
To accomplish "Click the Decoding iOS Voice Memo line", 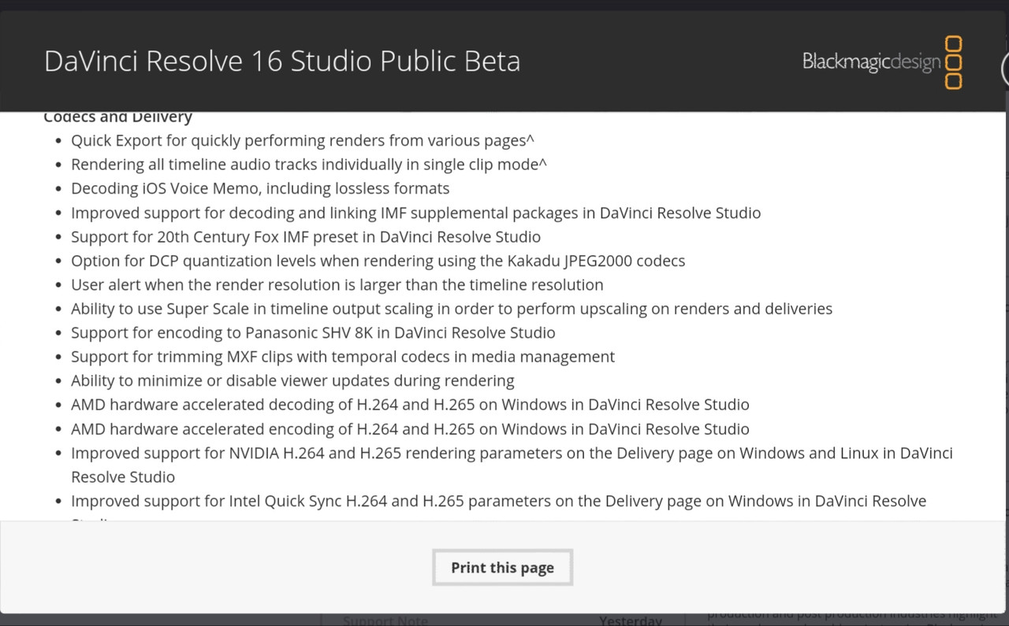I will 260,189.
